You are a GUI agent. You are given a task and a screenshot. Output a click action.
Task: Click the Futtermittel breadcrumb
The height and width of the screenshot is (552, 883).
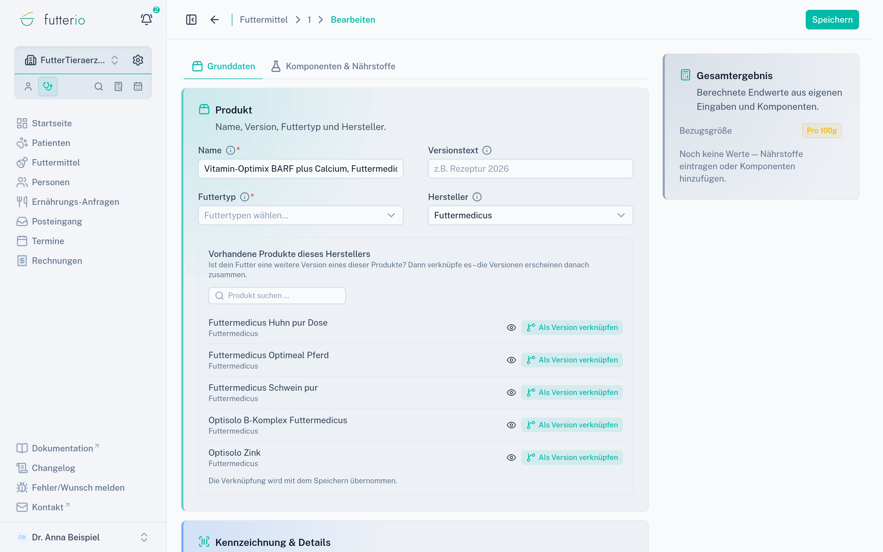pos(263,20)
